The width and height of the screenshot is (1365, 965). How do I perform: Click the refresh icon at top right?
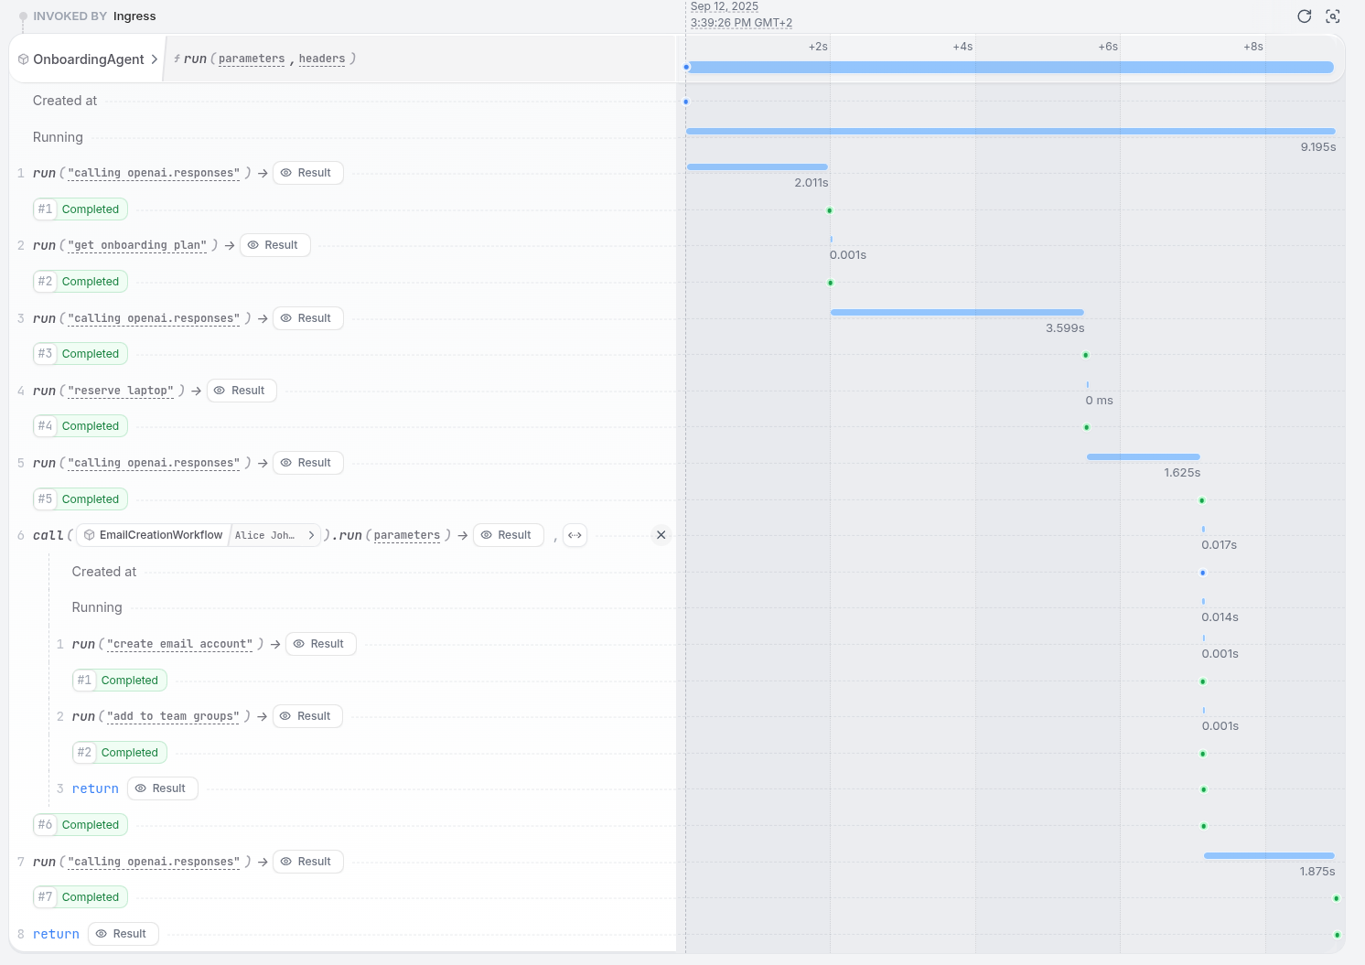point(1305,16)
